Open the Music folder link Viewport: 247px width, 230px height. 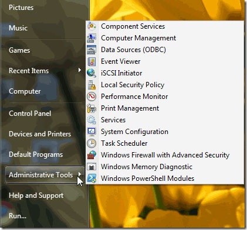pos(18,28)
